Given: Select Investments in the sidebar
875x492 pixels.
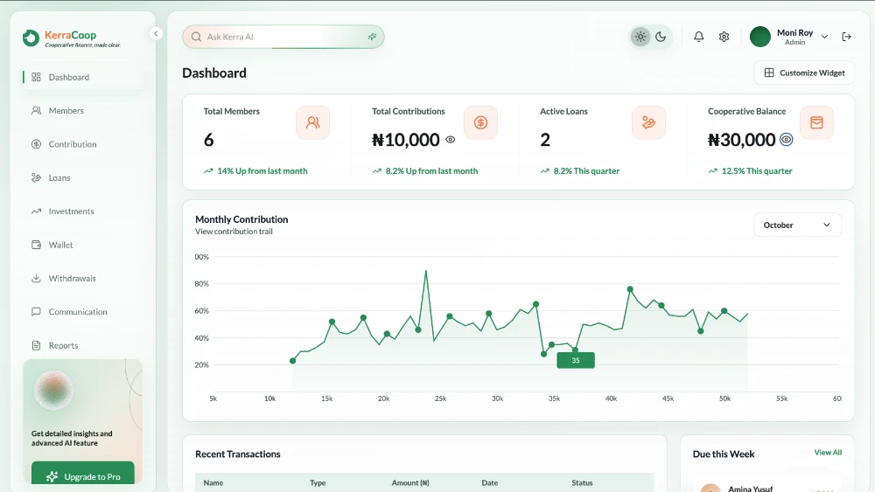Looking at the screenshot, I should pos(82,211).
